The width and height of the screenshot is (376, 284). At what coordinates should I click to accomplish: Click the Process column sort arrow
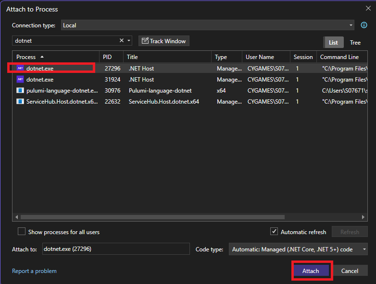point(42,57)
